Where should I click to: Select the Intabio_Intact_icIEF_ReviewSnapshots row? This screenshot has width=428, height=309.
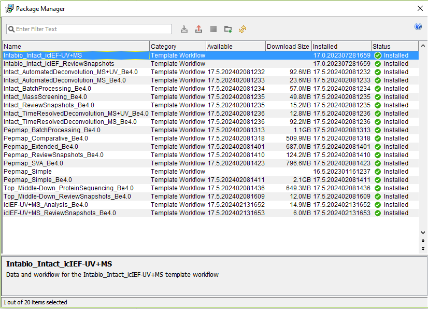(x=210, y=64)
